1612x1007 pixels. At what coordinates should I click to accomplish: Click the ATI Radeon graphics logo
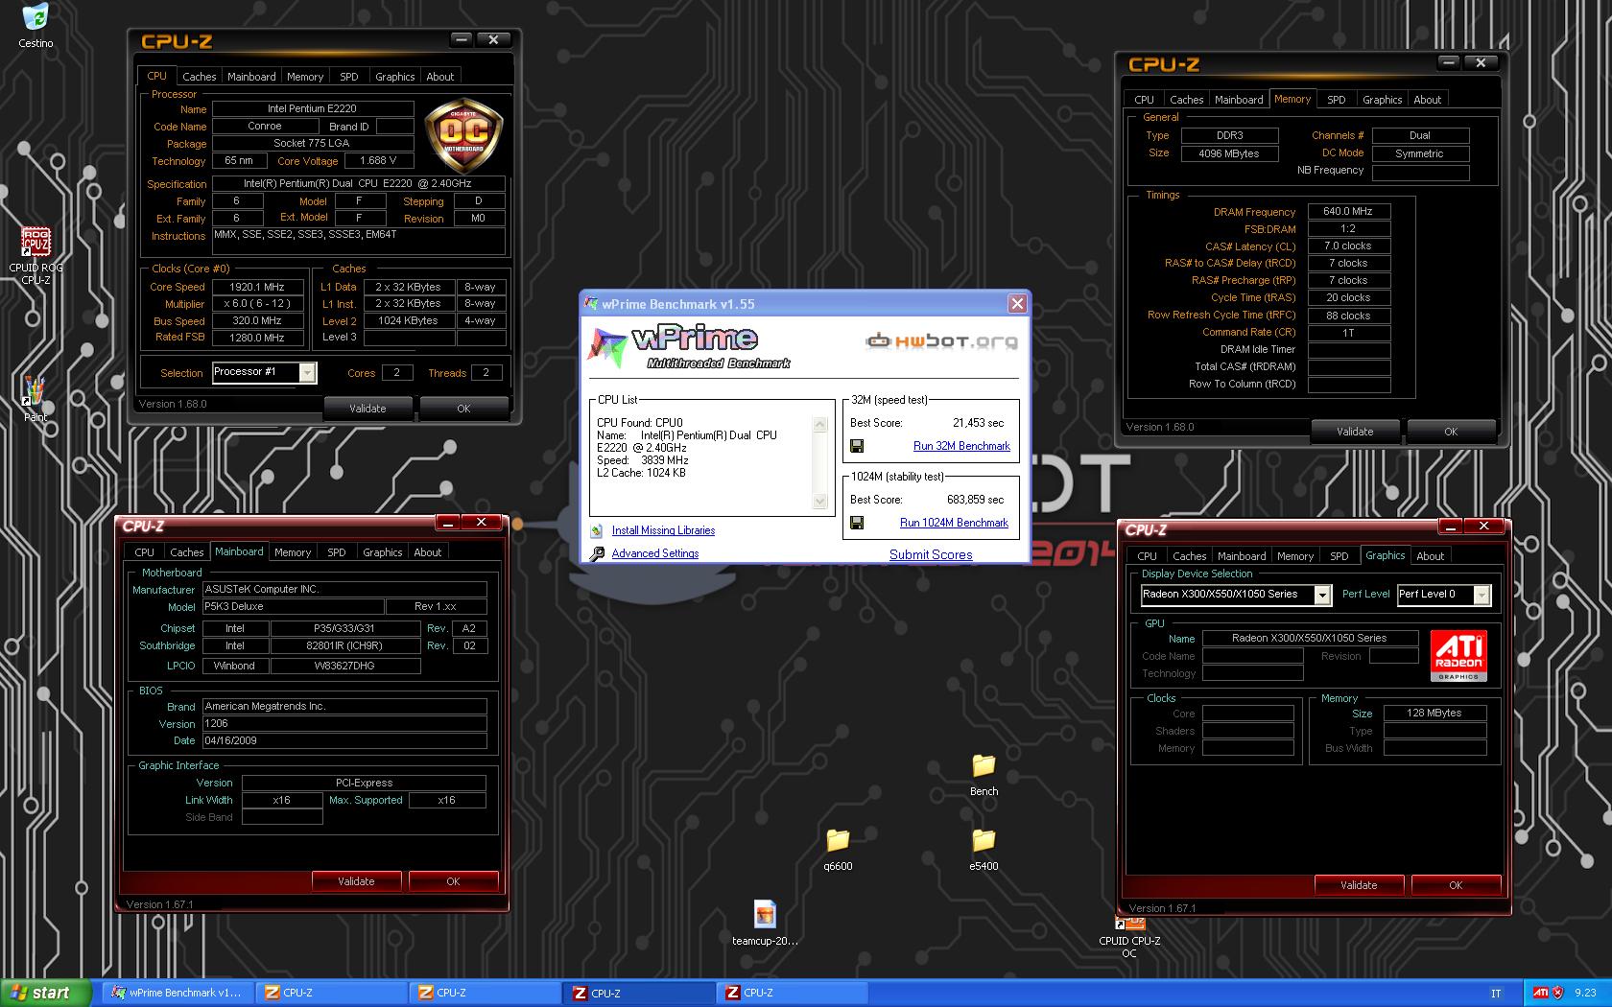coord(1458,655)
